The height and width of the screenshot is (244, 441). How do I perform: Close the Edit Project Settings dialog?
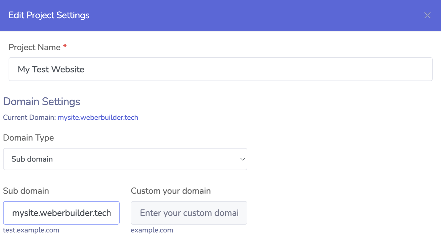[x=427, y=15]
